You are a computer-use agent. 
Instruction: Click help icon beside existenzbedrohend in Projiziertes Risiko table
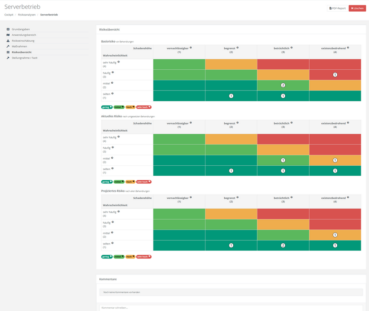[348, 197]
